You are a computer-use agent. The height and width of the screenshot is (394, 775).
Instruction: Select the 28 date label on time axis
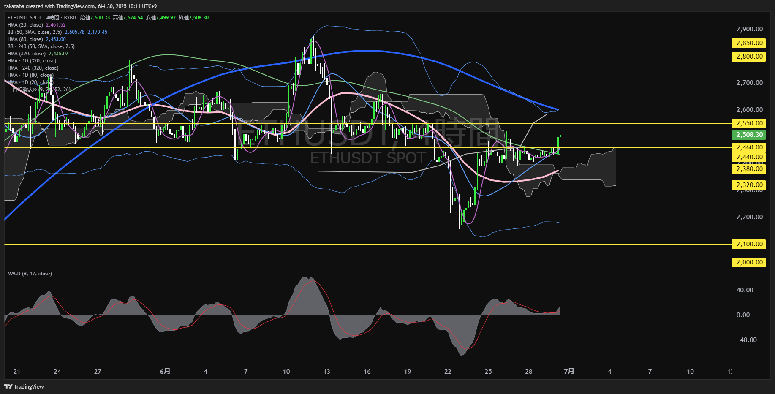pos(528,372)
